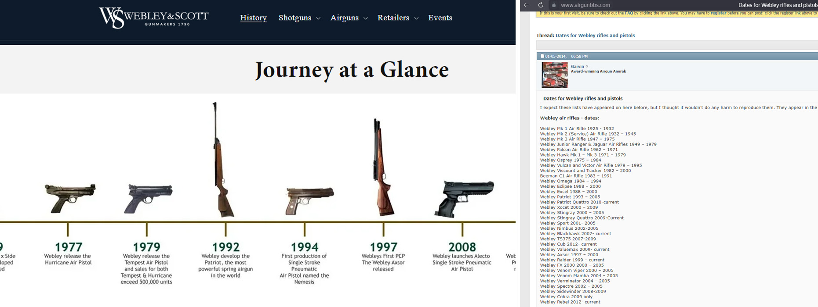
Task: Open the FAQ link in the notice
Action: tap(629, 13)
